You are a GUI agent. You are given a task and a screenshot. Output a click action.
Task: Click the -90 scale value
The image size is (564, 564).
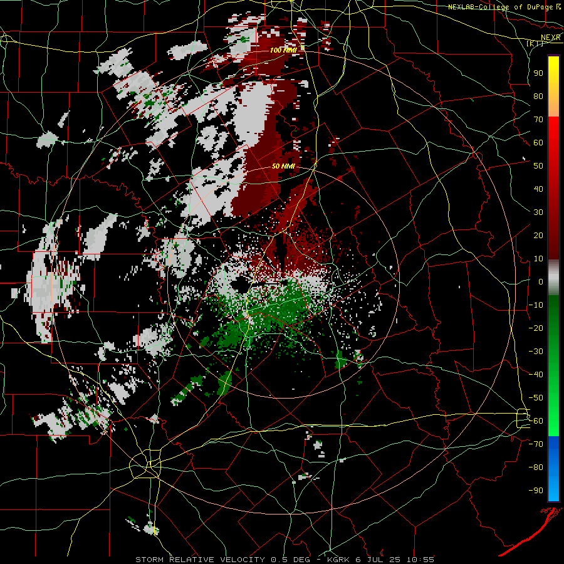point(536,491)
